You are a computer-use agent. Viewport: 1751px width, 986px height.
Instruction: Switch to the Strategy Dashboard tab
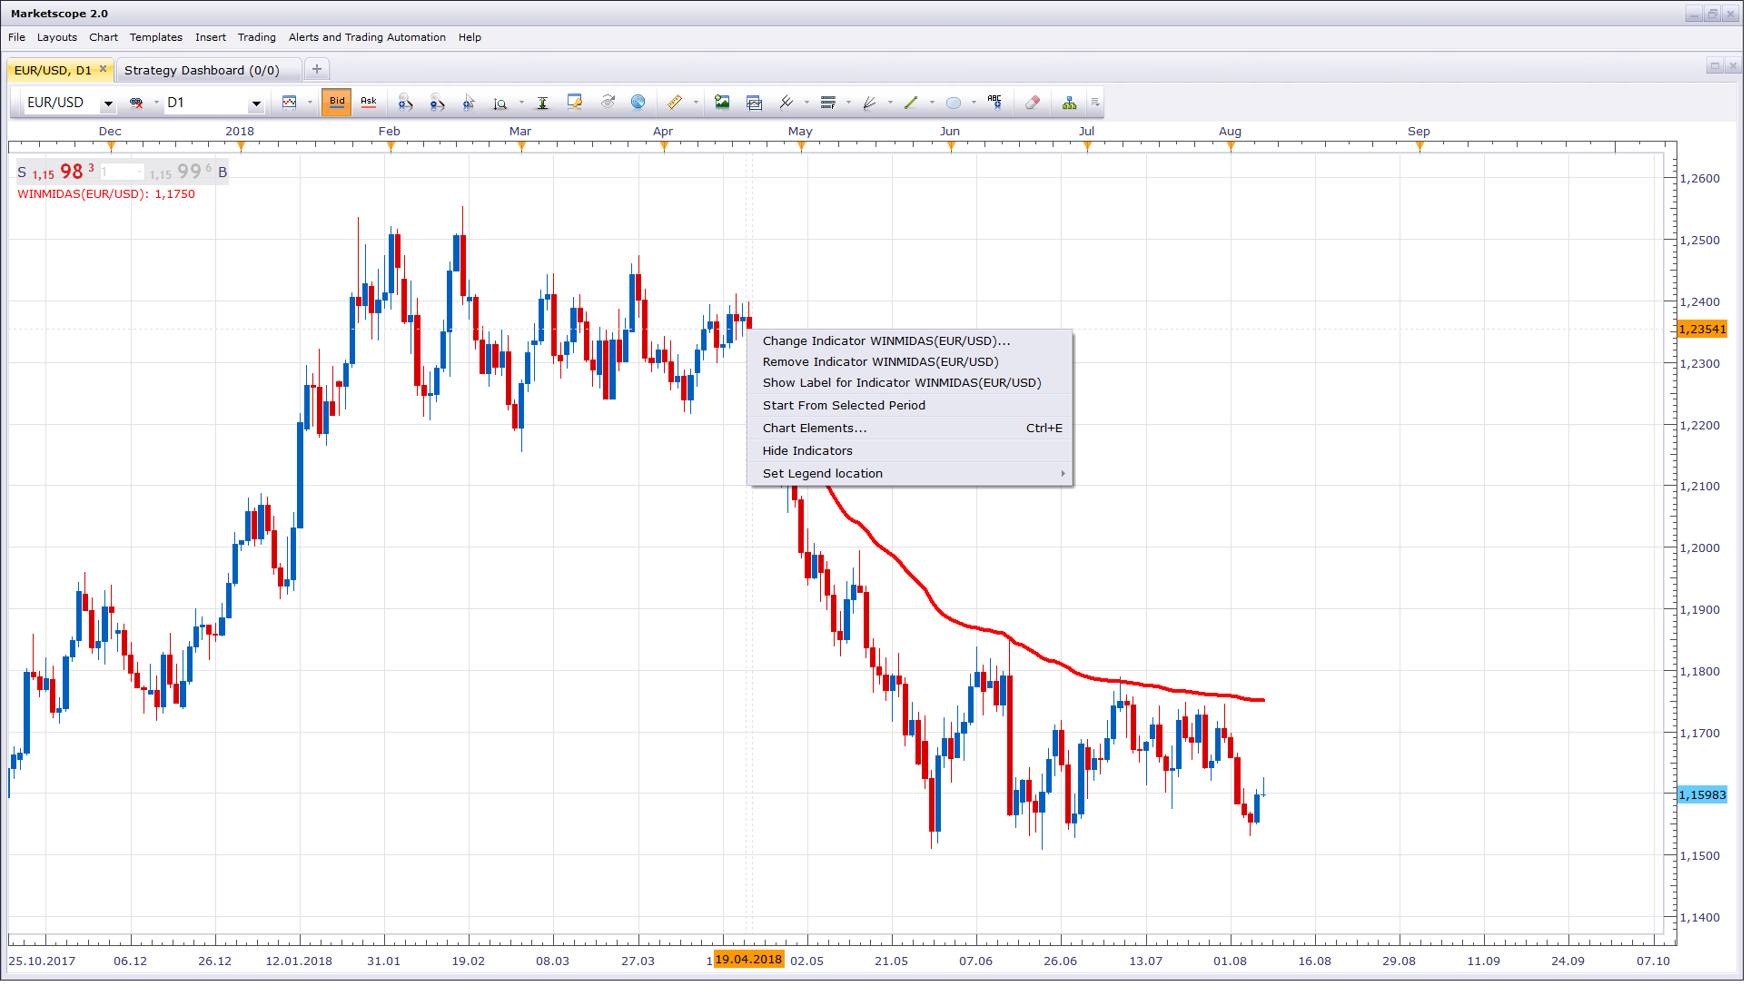click(203, 71)
